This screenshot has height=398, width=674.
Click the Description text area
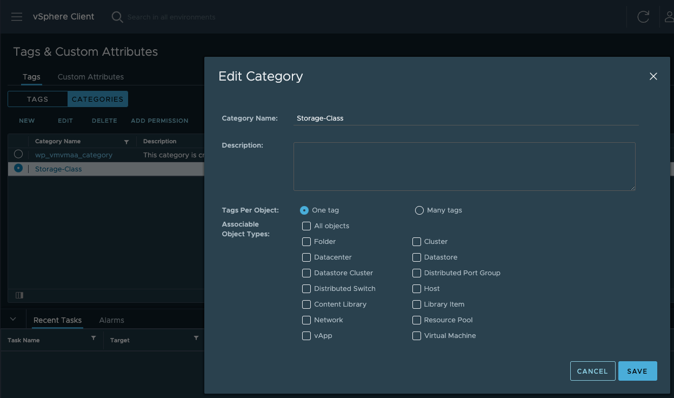[464, 167]
